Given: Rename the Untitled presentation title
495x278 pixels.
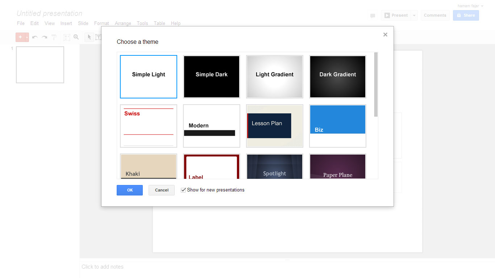Looking at the screenshot, I should 50,13.
